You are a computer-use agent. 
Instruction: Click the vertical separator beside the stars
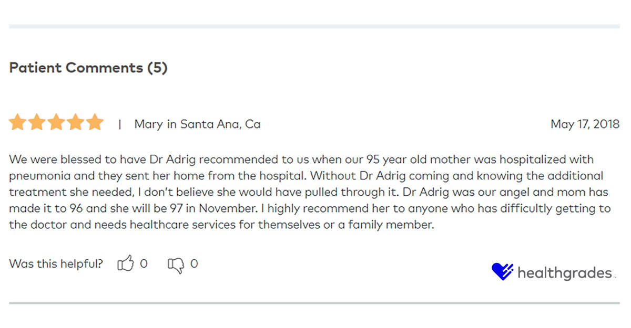tap(120, 124)
